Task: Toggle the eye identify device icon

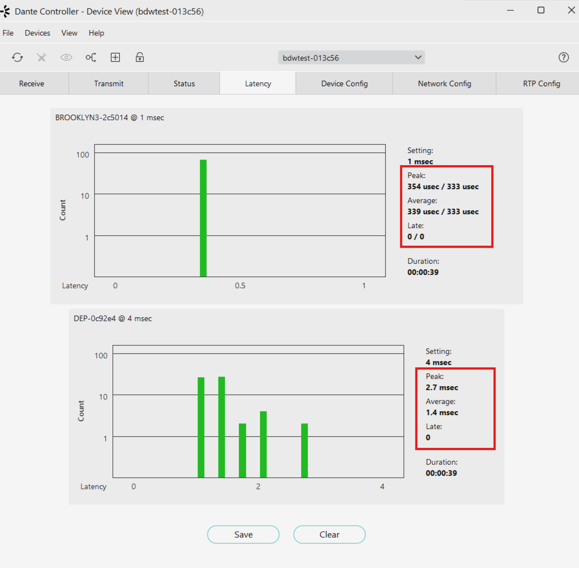Action: (66, 58)
